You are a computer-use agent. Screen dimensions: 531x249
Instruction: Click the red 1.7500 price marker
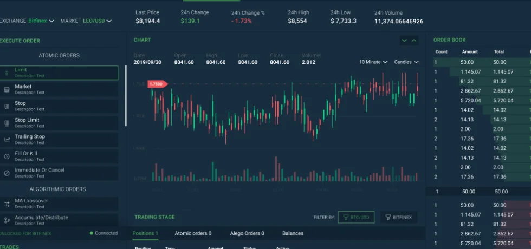[158, 84]
